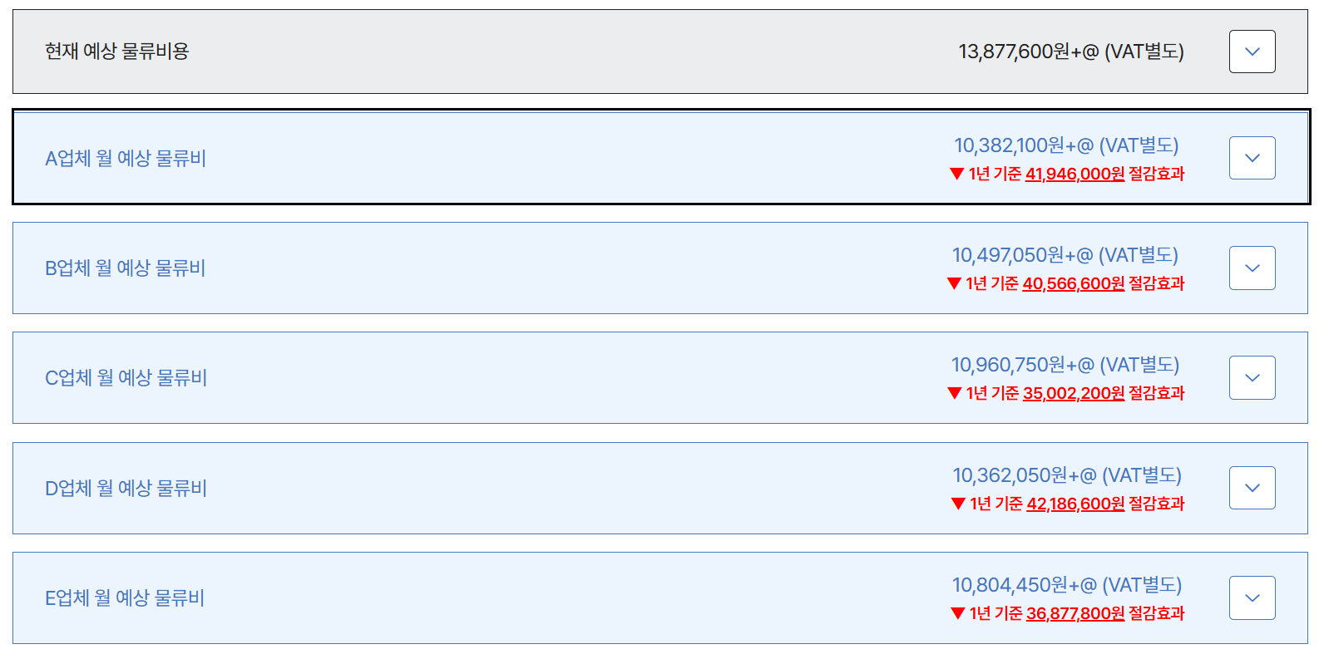Expand the E업체 월 예상 물류비 chevron
Viewport: 1329px width, 654px height.
click(x=1252, y=597)
